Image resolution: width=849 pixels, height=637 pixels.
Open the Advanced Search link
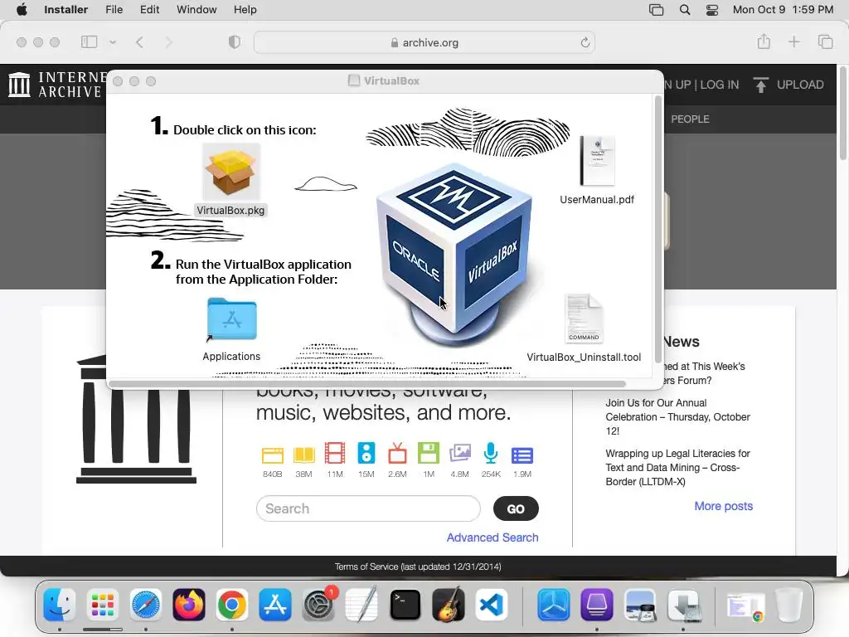coord(492,537)
